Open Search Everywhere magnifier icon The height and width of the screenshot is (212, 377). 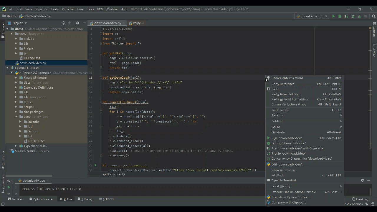point(373,16)
